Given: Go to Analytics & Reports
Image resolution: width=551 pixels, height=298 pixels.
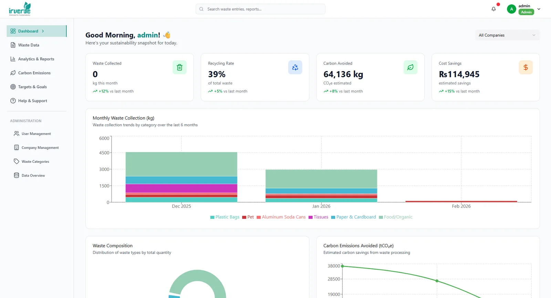Looking at the screenshot, I should pyautogui.click(x=37, y=59).
